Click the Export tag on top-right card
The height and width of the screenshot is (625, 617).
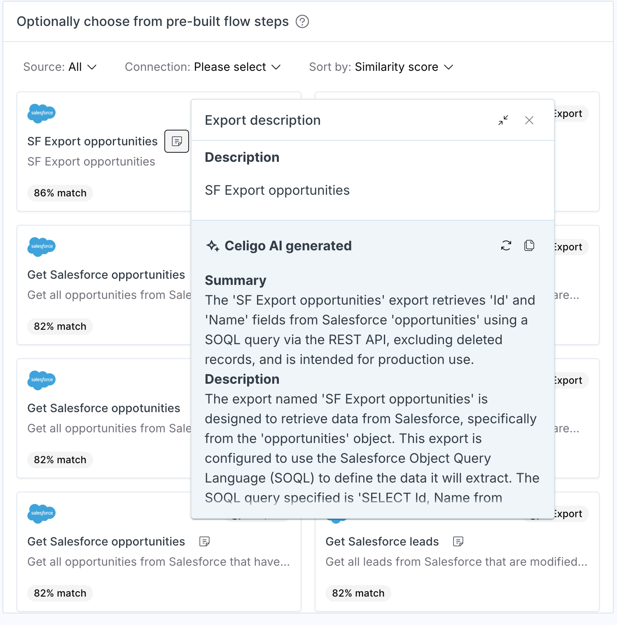point(568,114)
